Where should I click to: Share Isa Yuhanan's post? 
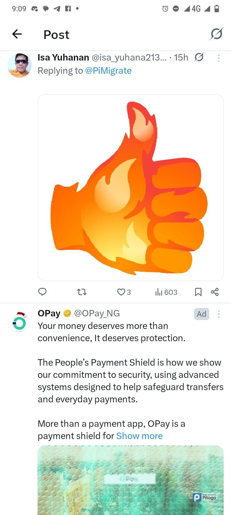coord(215,292)
